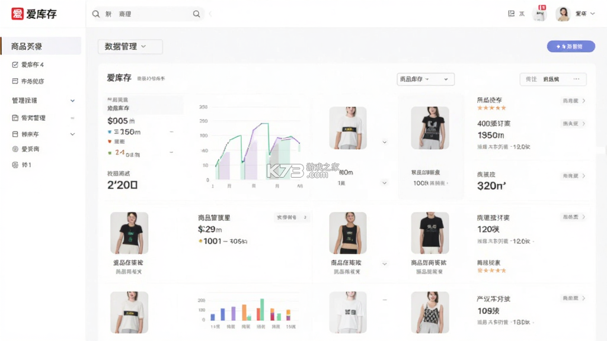Expand the chevron below the 0m value
607x341 pixels.
pyautogui.click(x=384, y=183)
